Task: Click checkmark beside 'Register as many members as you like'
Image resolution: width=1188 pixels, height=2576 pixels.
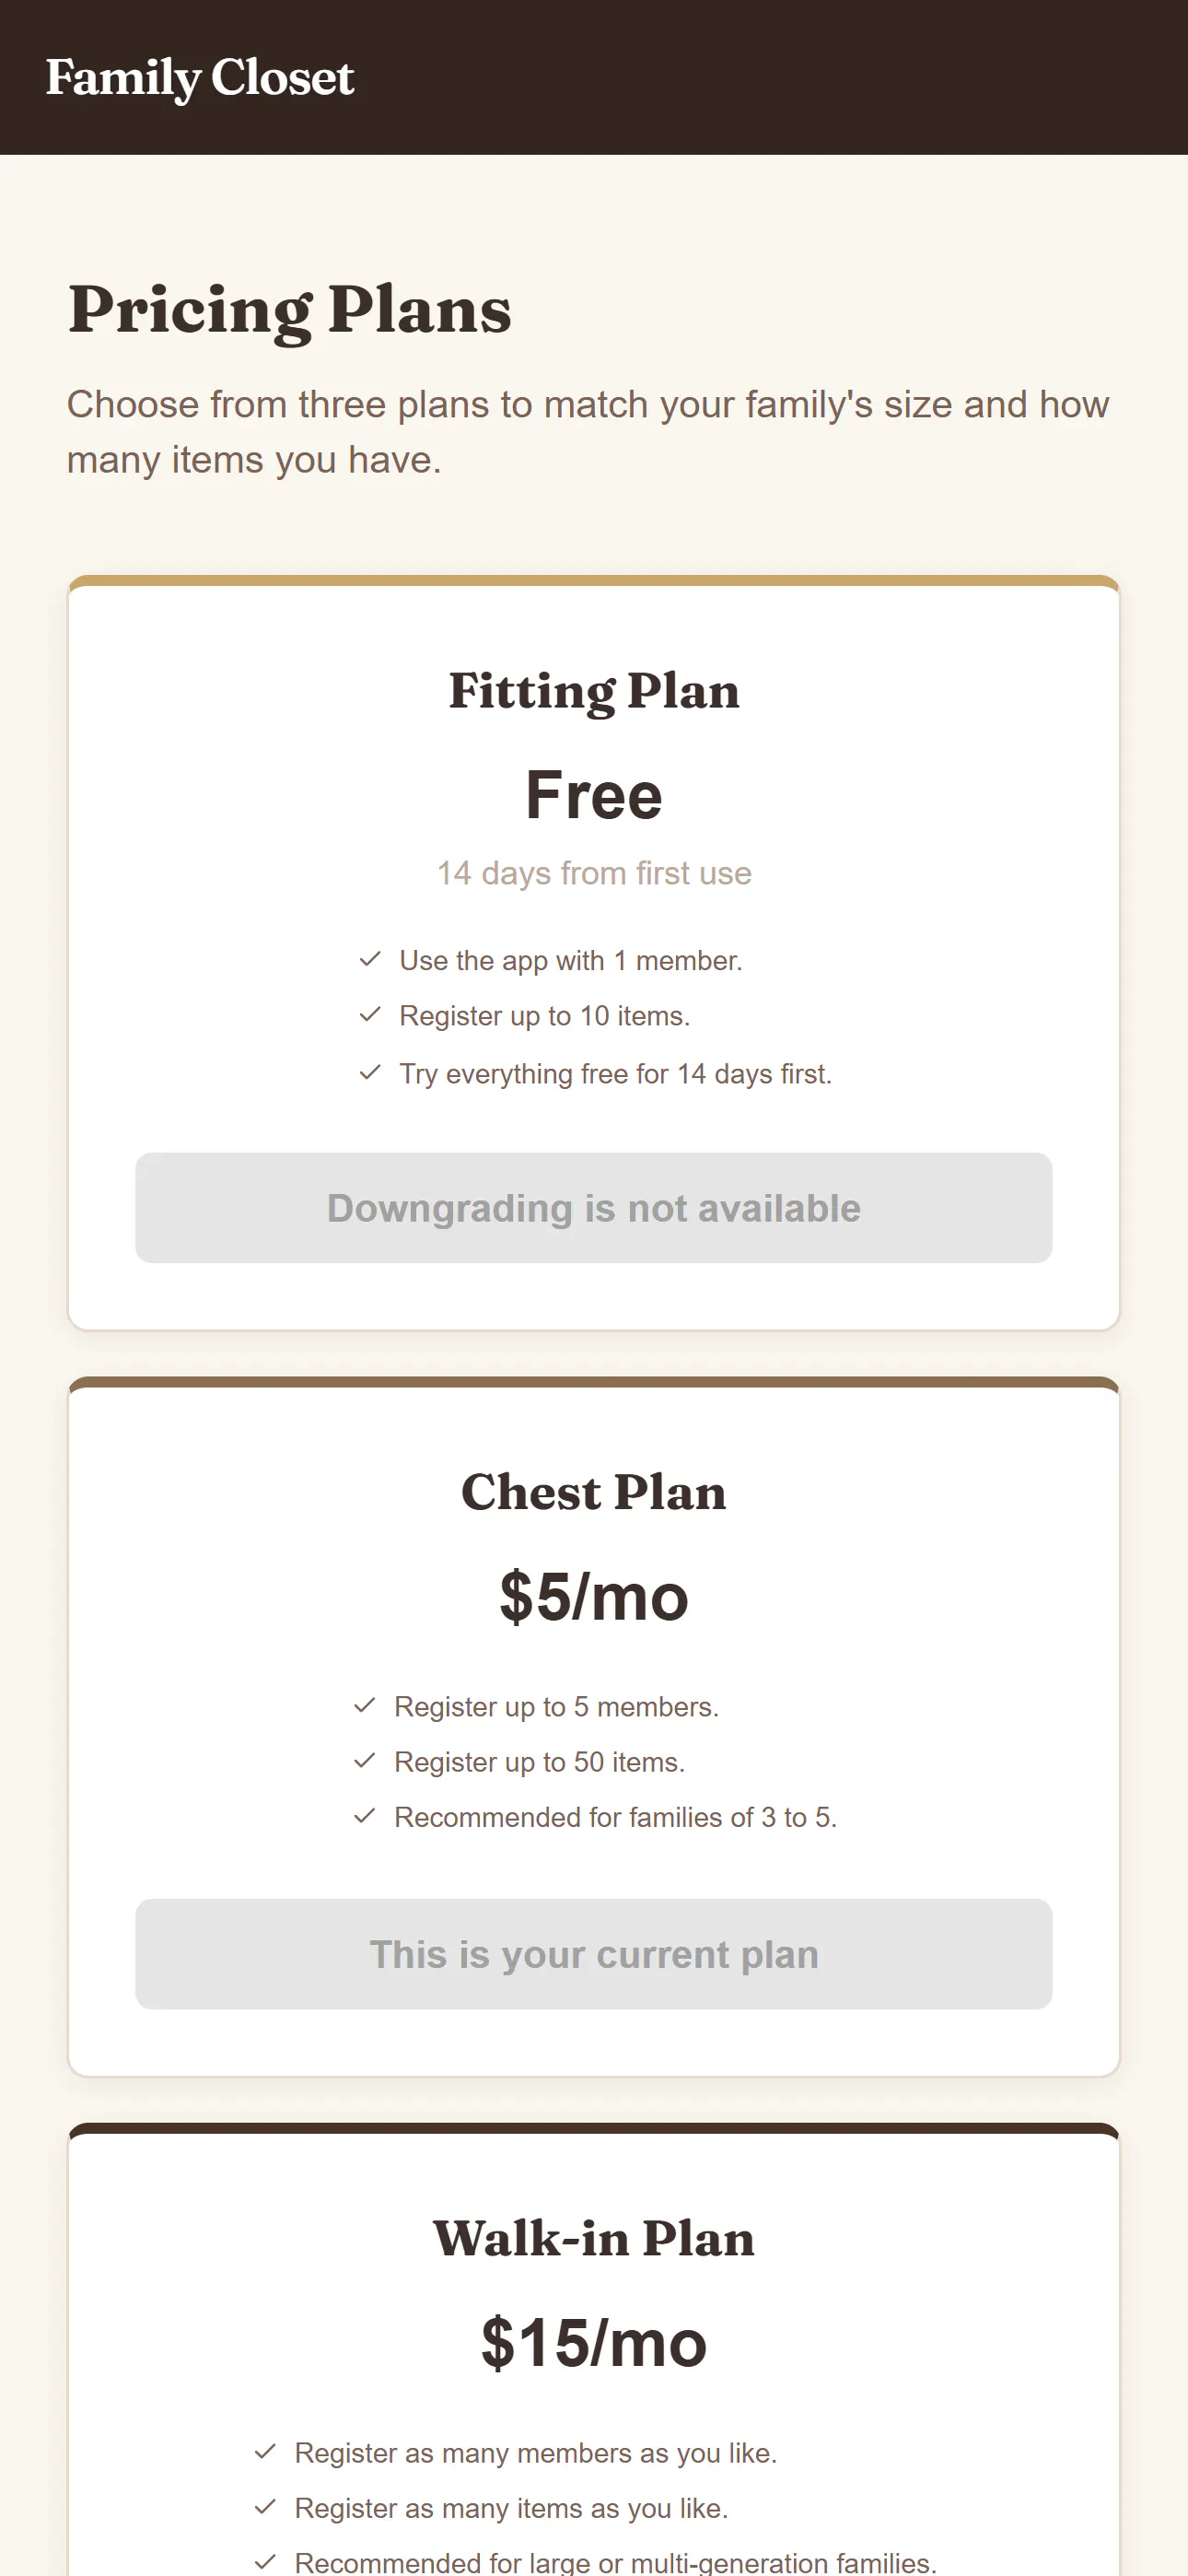Action: point(265,2451)
